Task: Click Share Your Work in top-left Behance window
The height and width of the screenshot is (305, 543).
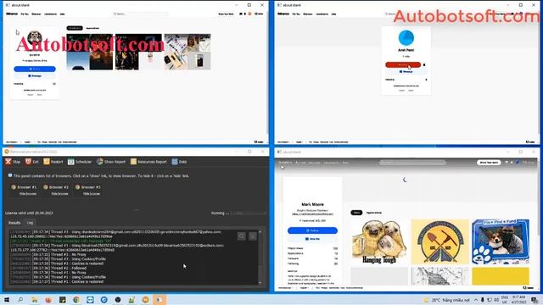Action: click(x=226, y=14)
